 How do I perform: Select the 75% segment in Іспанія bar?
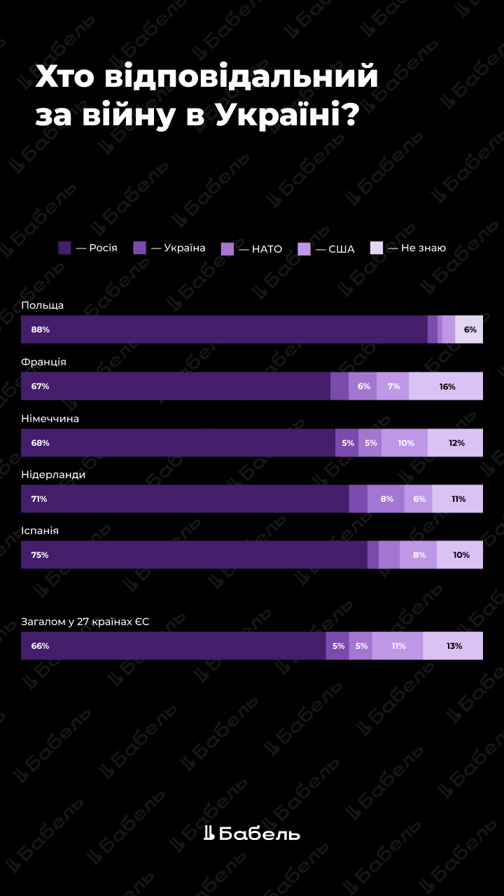coord(194,554)
